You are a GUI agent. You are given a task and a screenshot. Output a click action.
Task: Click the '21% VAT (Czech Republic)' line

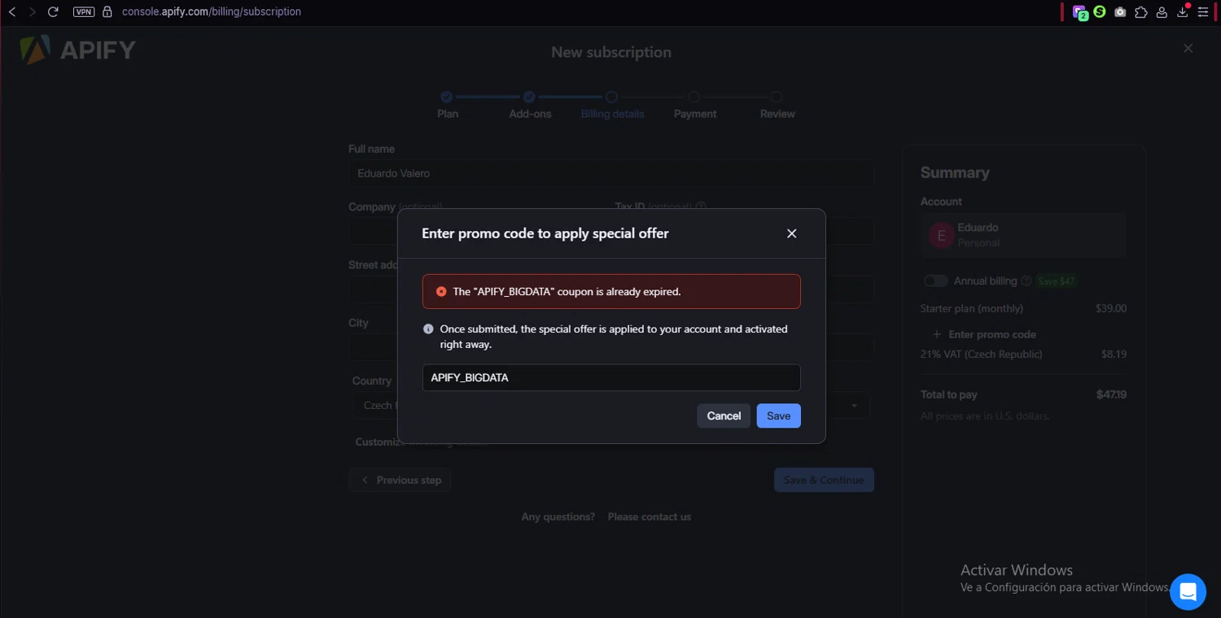981,354
